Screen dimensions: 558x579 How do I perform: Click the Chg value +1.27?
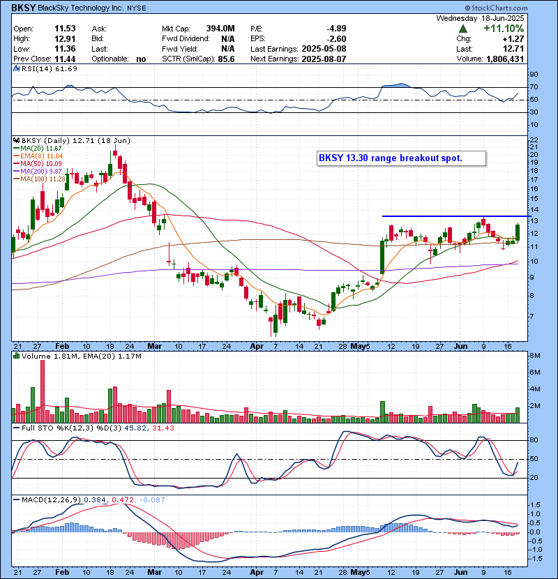click(x=513, y=39)
